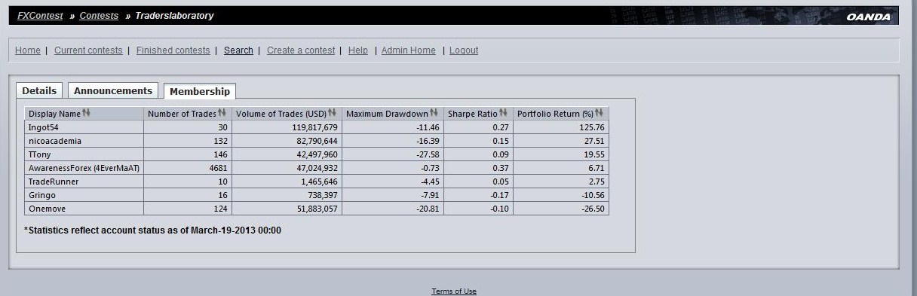
Task: Select AwarenessForex (4EverMaAT) name cell
Action: pyautogui.click(x=84, y=168)
